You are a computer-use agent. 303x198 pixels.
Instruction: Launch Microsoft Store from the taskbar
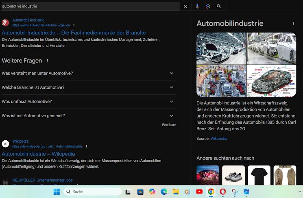point(140,192)
